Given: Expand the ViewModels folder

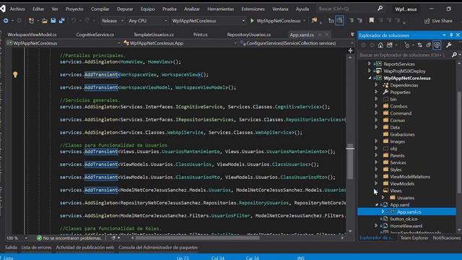Looking at the screenshot, I should [x=376, y=183].
